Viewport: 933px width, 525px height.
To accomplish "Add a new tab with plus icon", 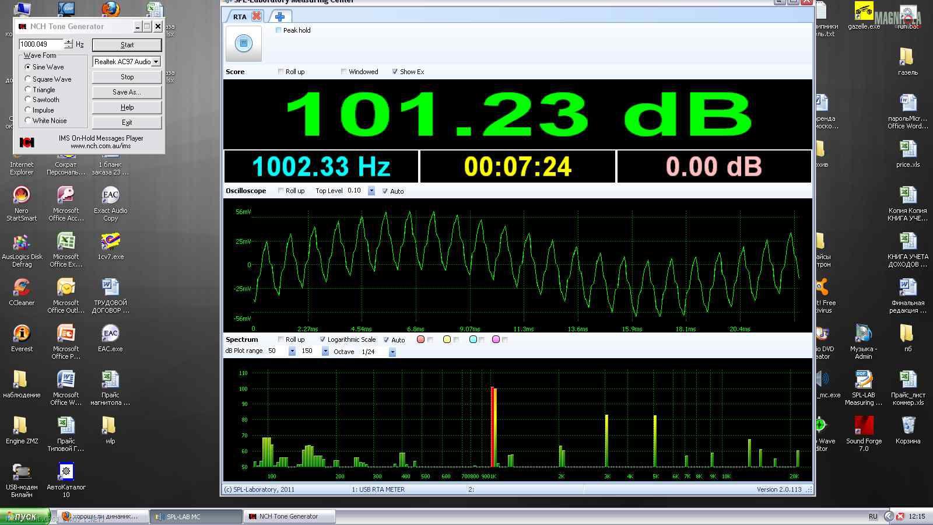I will 280,16.
